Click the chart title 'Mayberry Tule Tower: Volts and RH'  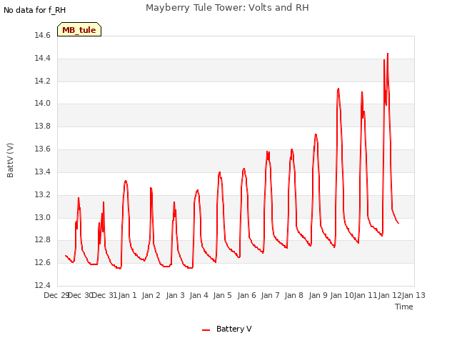click(227, 8)
